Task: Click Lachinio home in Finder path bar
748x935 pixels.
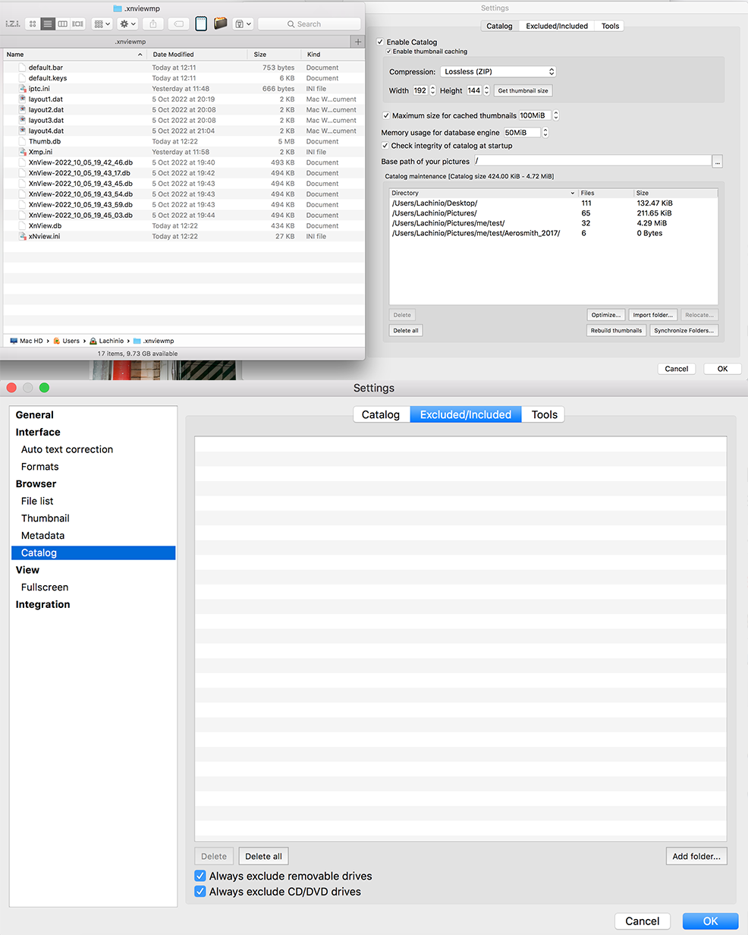Action: [106, 342]
